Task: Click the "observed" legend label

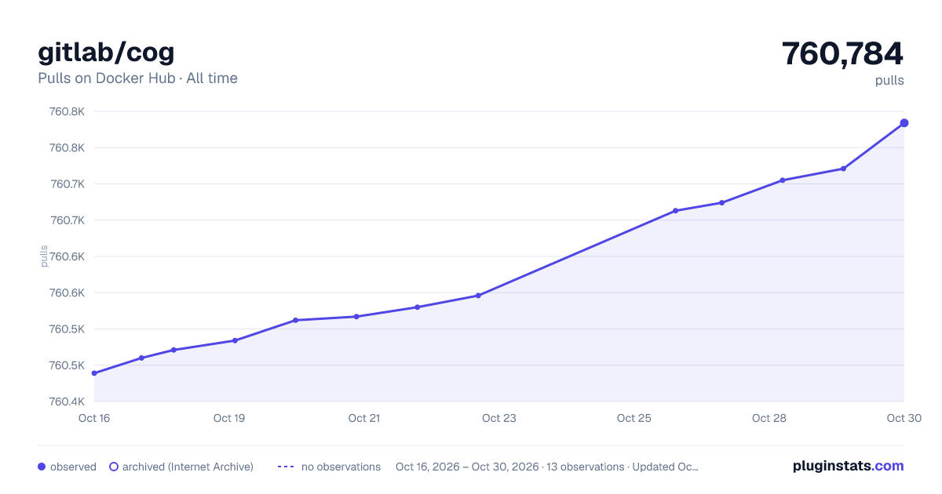Action: [73, 467]
